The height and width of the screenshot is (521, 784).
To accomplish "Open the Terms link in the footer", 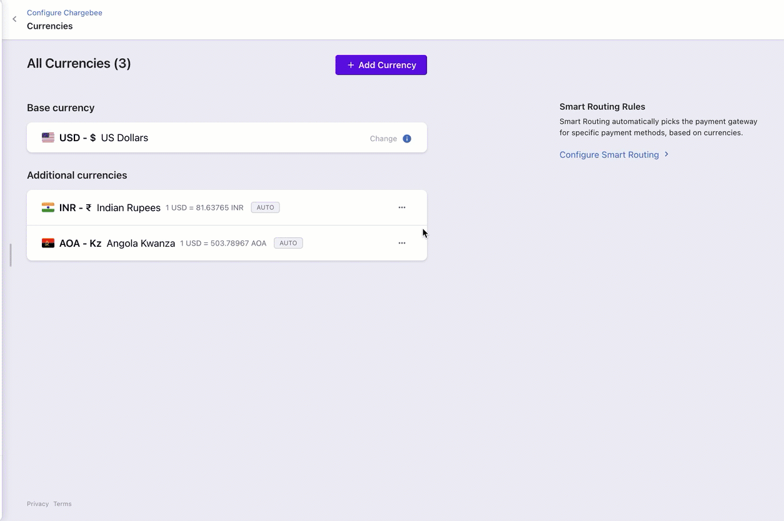I will pyautogui.click(x=63, y=504).
